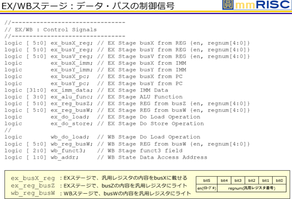
Task: Select the bit0 table cell
Action: click(x=279, y=181)
